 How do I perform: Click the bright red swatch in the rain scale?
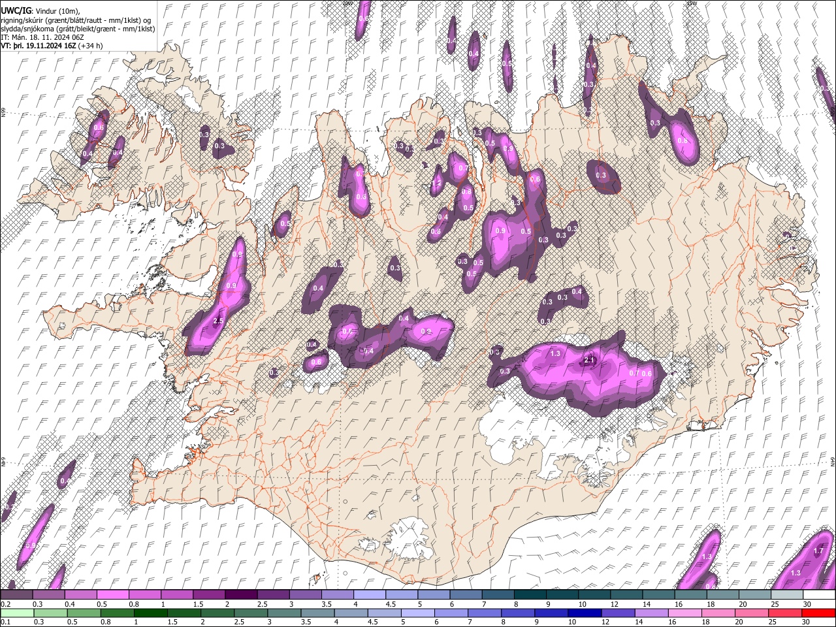point(818,613)
